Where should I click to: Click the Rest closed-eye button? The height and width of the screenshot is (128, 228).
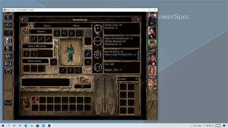pyautogui.click(x=8, y=103)
